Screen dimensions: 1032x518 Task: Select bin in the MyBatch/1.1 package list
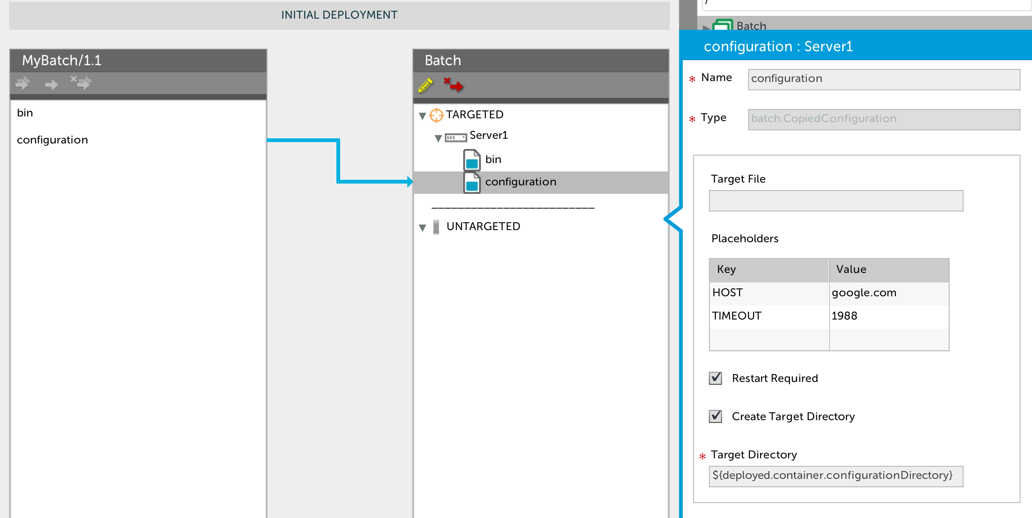[25, 113]
